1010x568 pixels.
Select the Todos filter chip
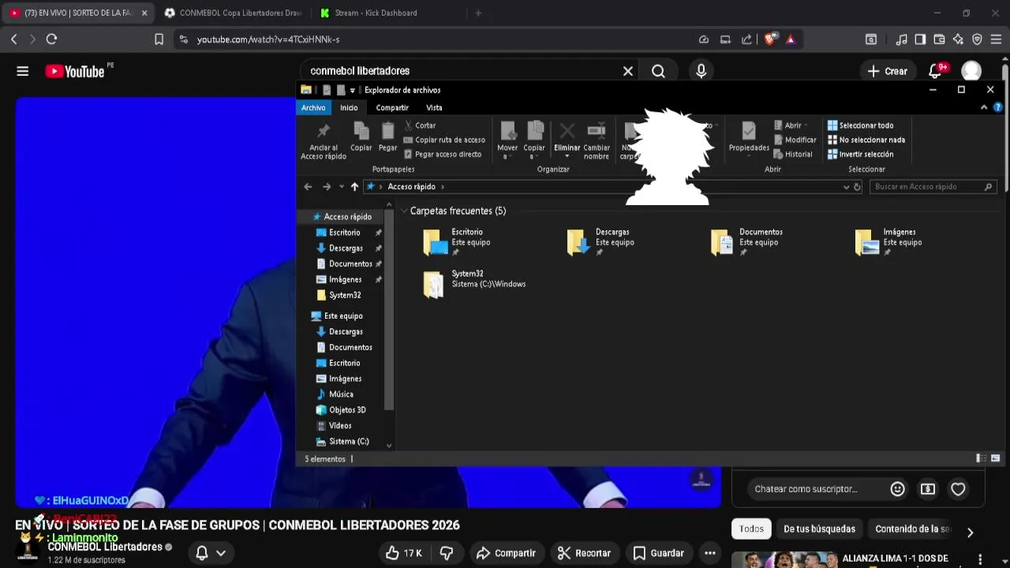(x=751, y=529)
